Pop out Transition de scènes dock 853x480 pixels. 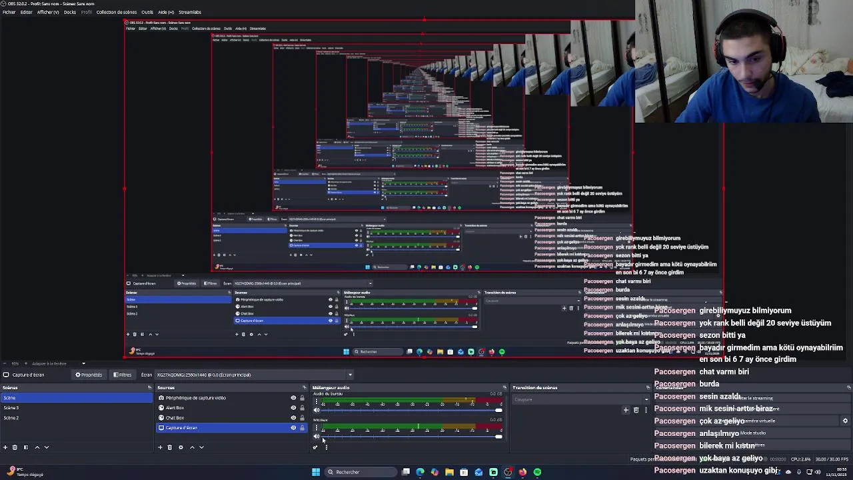tap(648, 387)
